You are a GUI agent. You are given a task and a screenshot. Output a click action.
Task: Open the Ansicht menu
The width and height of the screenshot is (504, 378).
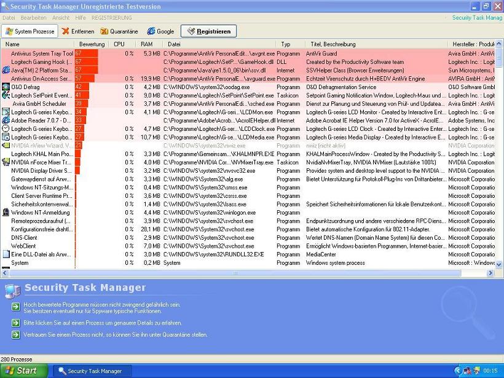pyautogui.click(x=61, y=18)
